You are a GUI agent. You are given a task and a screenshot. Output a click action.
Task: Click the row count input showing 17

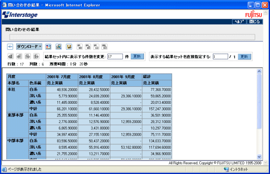115,56
